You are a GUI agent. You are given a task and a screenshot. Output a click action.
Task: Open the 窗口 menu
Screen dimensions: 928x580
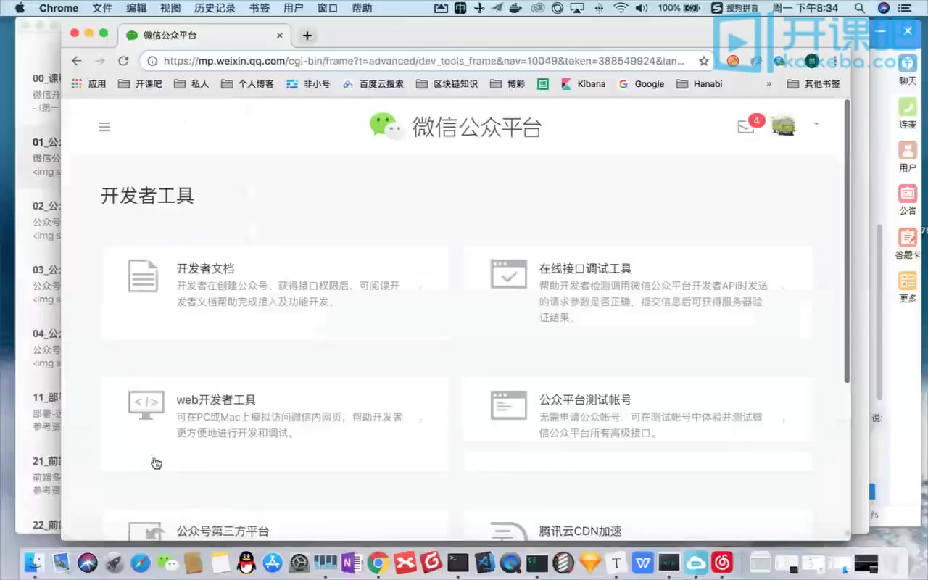click(328, 8)
